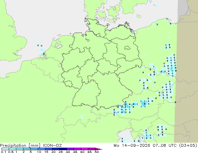Select the purple 30–35 mm legend swatch
198x153 pixels.
[70, 149]
